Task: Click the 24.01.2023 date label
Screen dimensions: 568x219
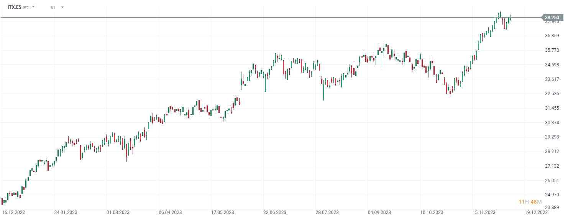Action: (66, 212)
